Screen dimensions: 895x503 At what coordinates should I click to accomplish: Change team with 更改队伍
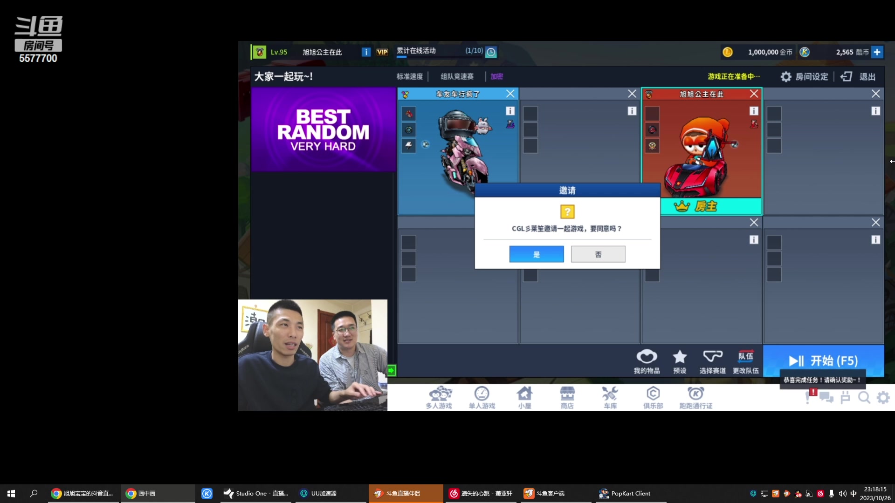point(745,362)
